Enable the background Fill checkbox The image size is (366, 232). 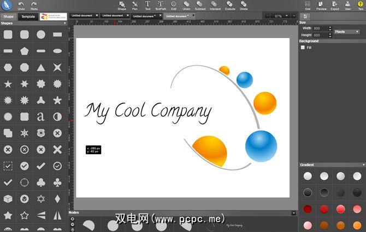303,47
